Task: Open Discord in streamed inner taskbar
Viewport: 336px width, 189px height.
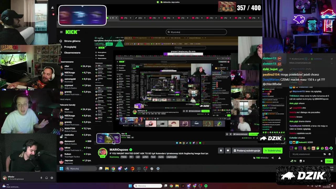Action: click(x=120, y=169)
